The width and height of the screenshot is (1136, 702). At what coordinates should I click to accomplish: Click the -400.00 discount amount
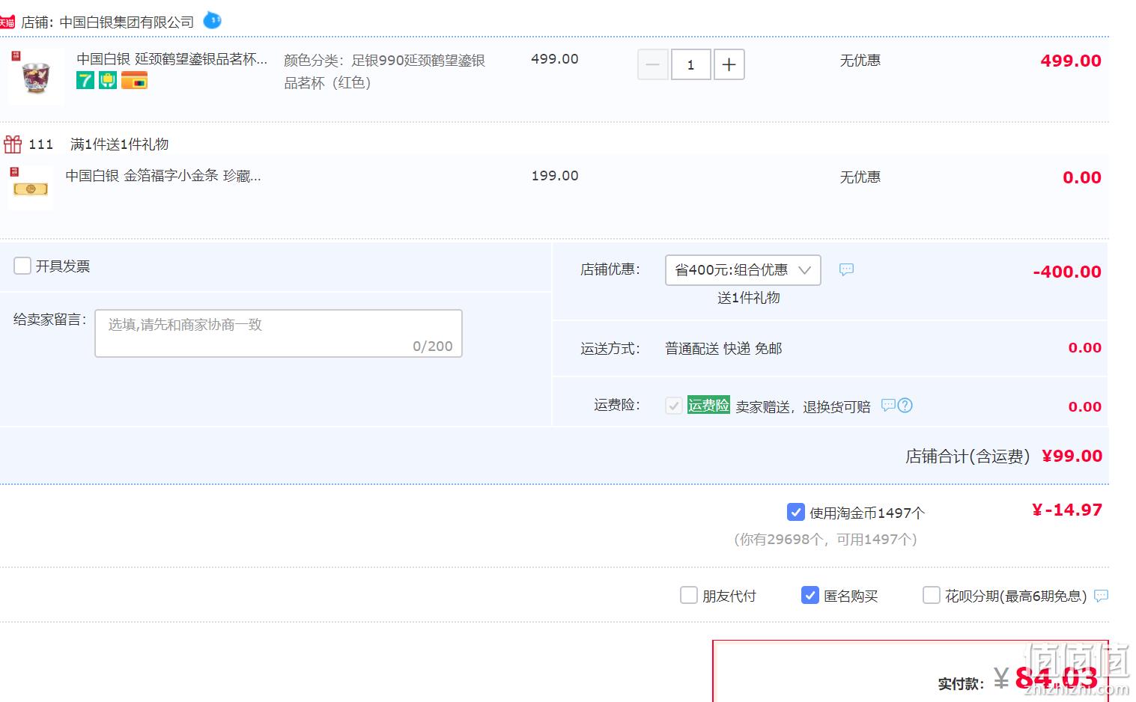pos(1067,272)
